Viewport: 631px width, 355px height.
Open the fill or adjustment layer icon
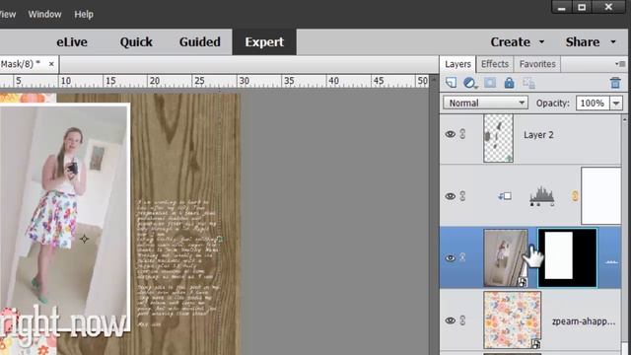(x=469, y=83)
